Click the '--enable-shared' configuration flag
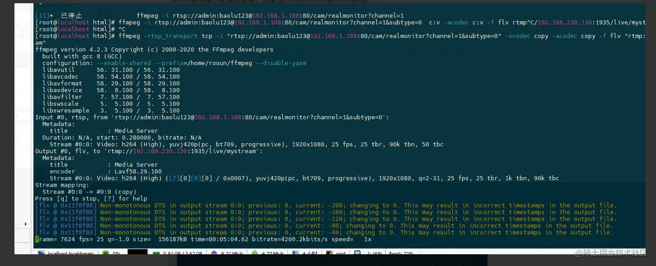Viewport: 656px width, 266px height. pos(124,63)
